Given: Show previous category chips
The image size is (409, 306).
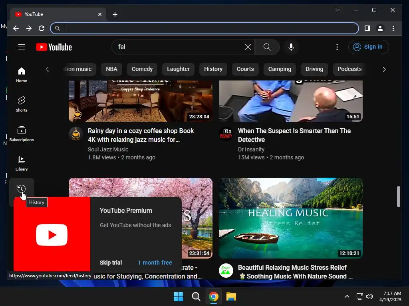Looking at the screenshot, I should pos(47,69).
